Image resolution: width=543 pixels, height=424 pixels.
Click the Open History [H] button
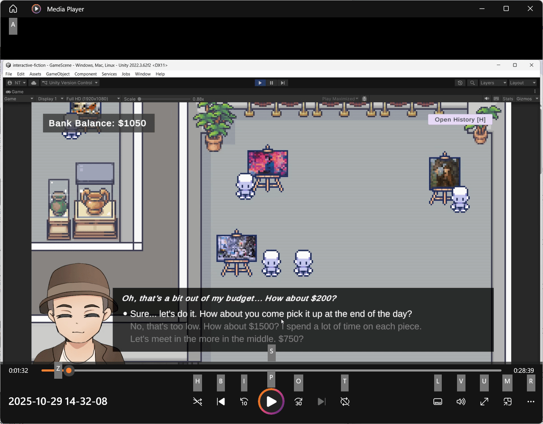point(460,120)
